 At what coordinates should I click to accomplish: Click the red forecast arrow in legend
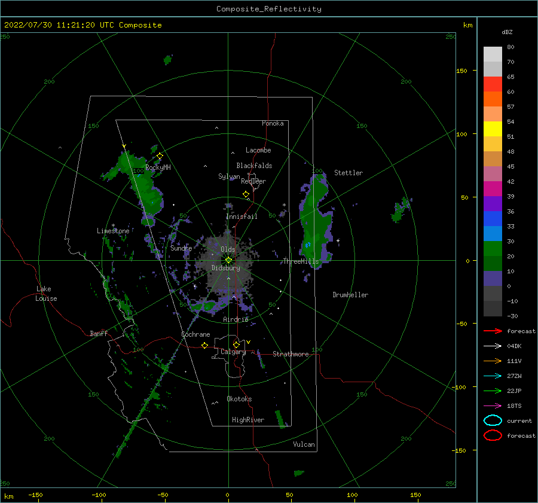pyautogui.click(x=493, y=331)
